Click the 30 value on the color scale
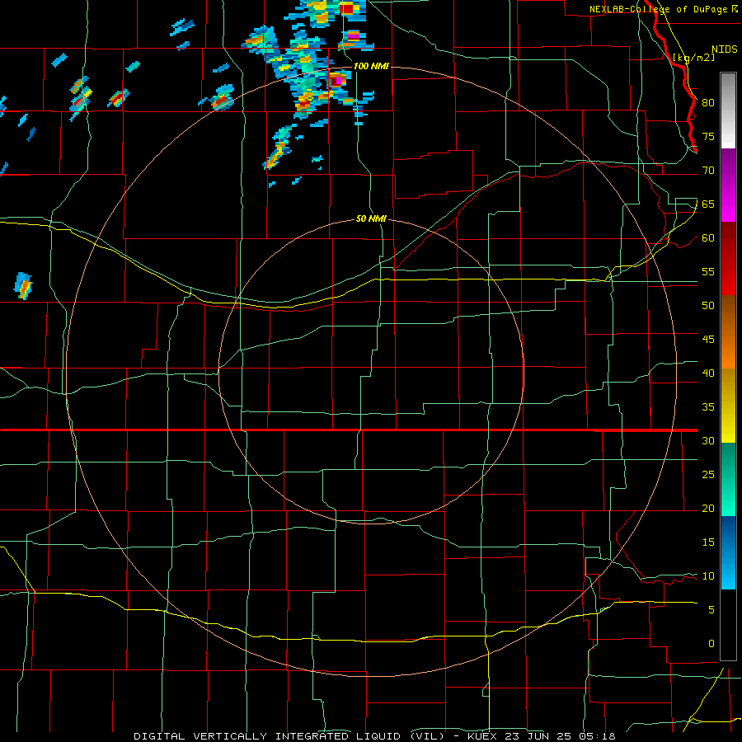Screen dimensions: 742x742 708,440
